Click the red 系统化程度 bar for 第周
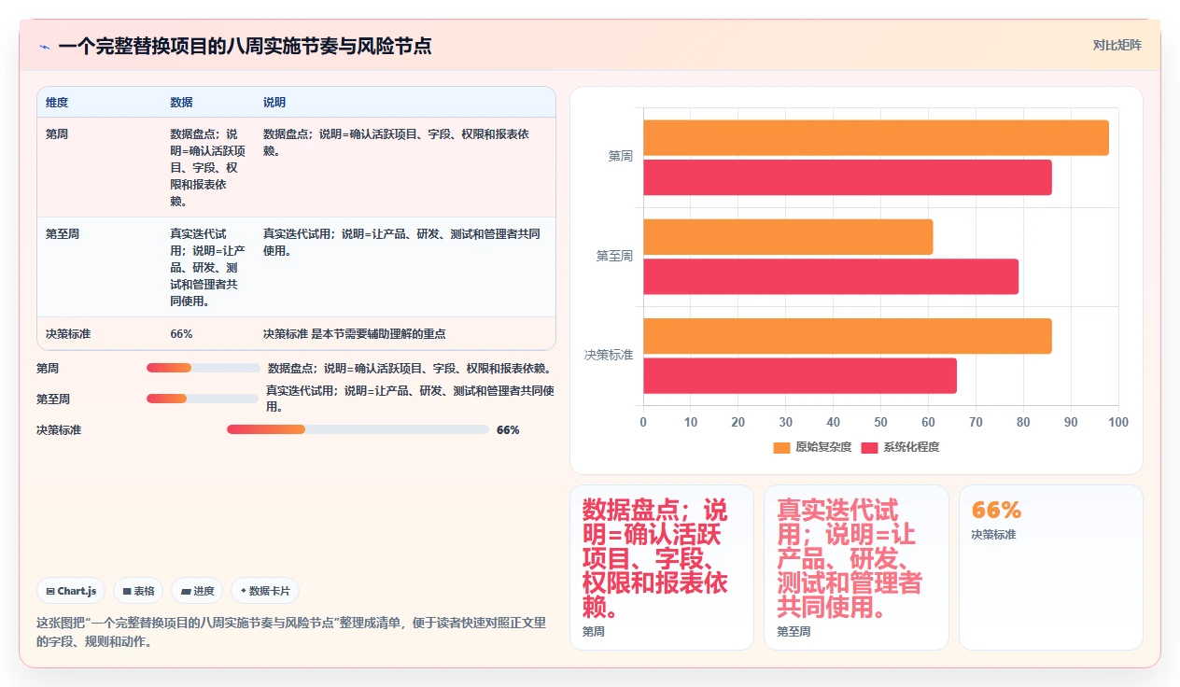Screen dimensions: 1180x687 pos(848,177)
